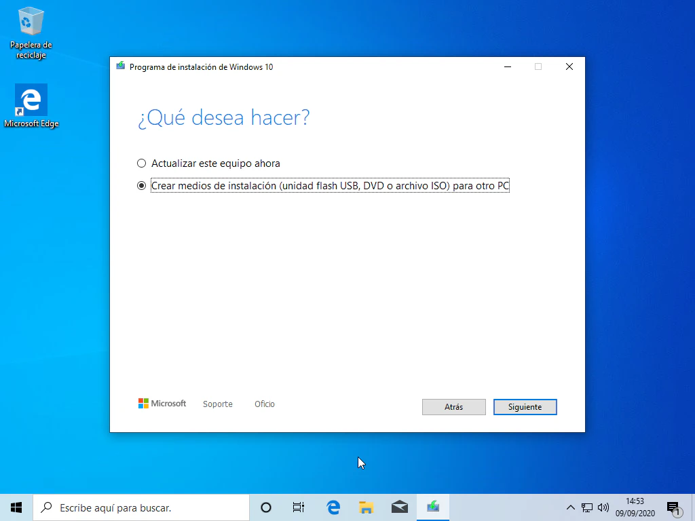Launch Edge from the taskbar

333,507
